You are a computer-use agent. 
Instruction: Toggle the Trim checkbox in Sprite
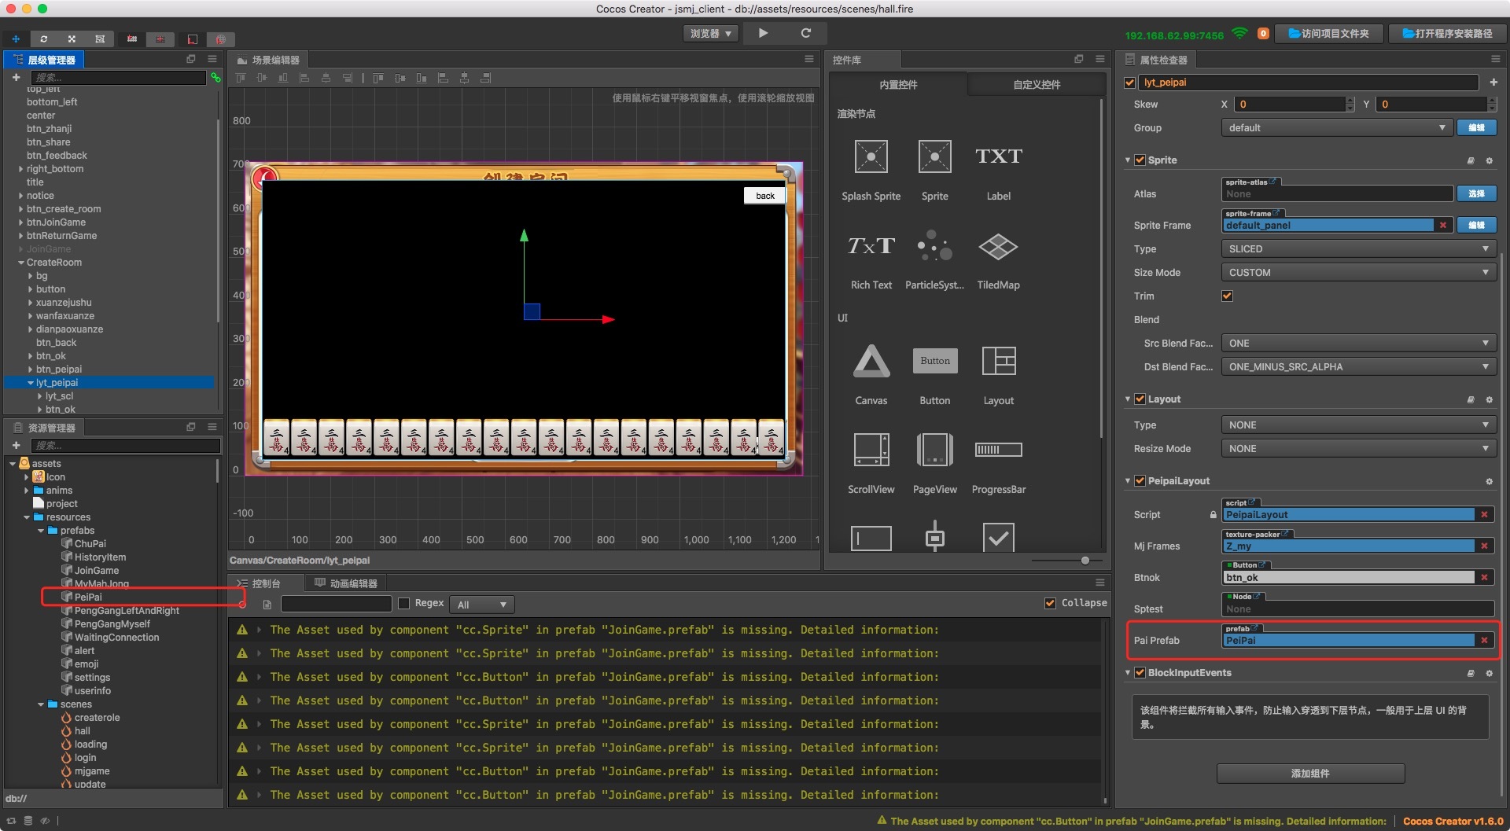(x=1227, y=296)
